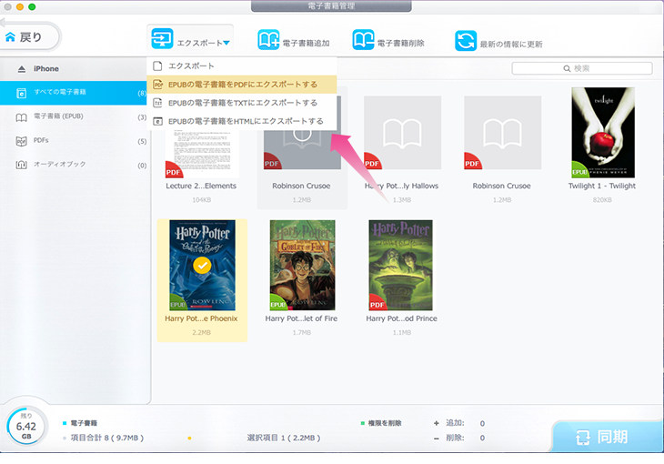Select the plain エクスポート menu entry
The image size is (664, 464).
pos(242,66)
